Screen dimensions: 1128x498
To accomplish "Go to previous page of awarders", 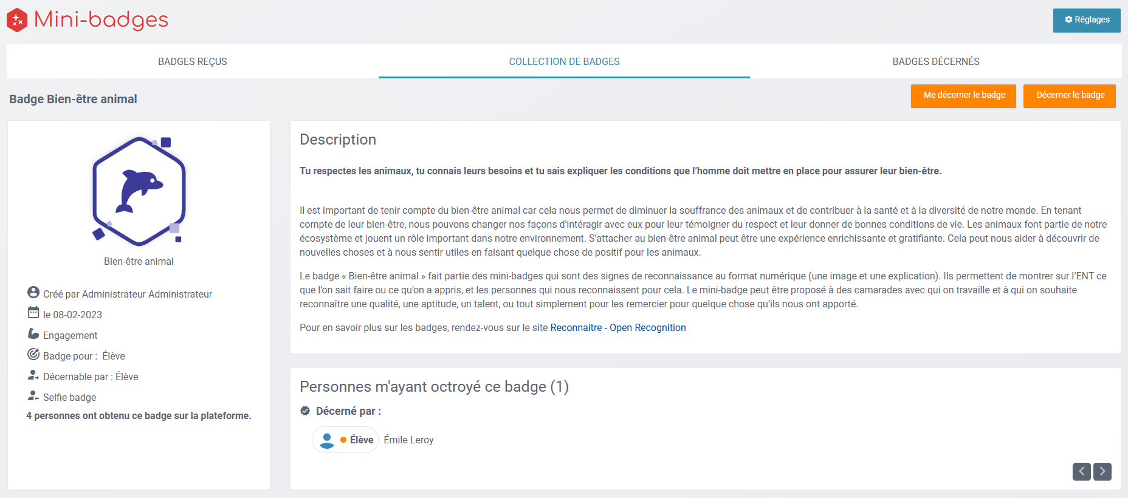I will (1081, 471).
